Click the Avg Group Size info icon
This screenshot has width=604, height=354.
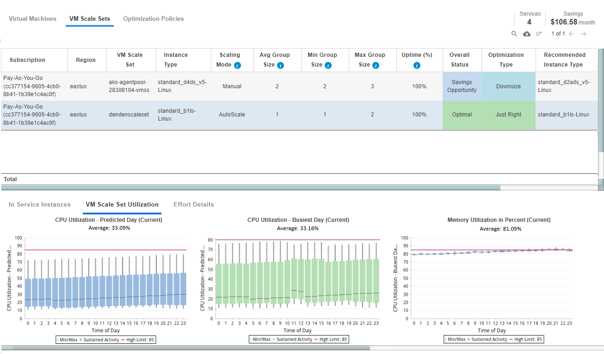pyautogui.click(x=280, y=65)
